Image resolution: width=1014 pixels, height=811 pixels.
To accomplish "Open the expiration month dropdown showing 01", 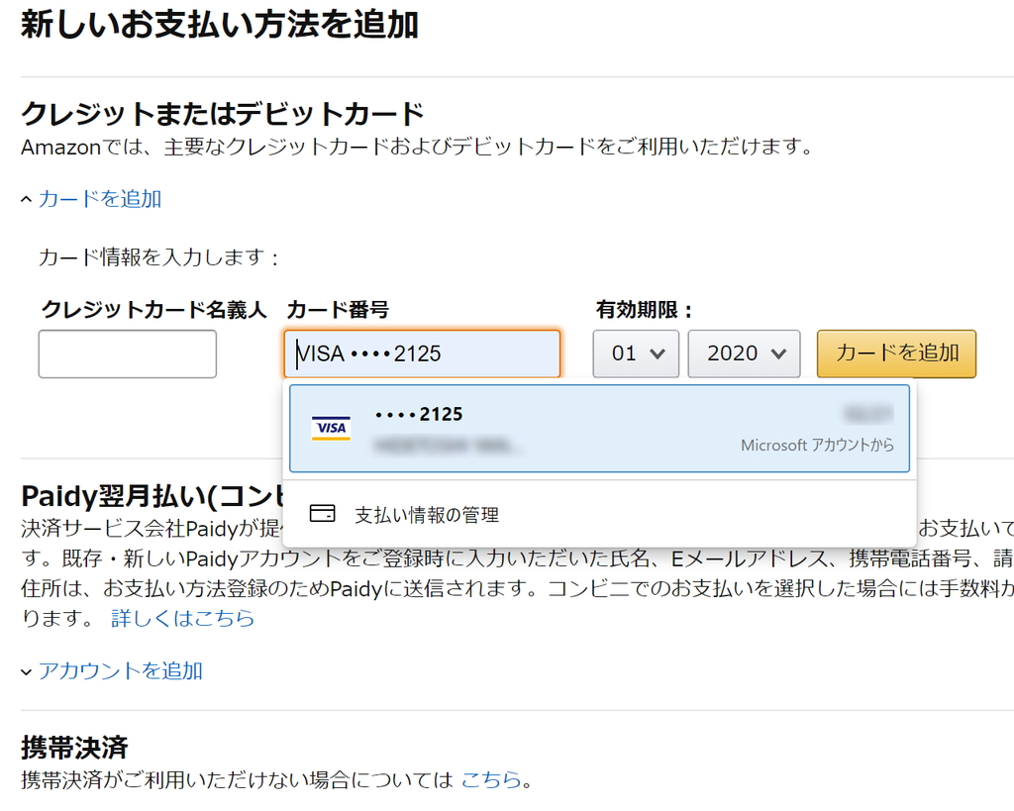I will [x=636, y=354].
